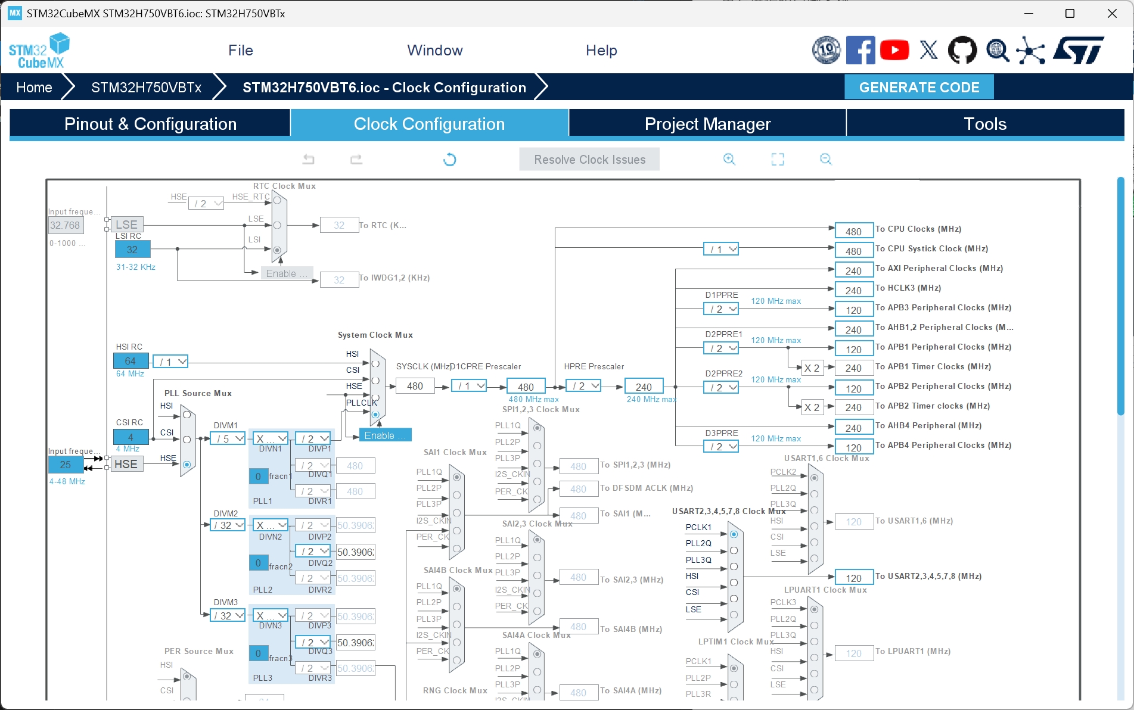Image resolution: width=1134 pixels, height=710 pixels.
Task: Open the D1PPRE /2 dropdown
Action: tap(721, 309)
